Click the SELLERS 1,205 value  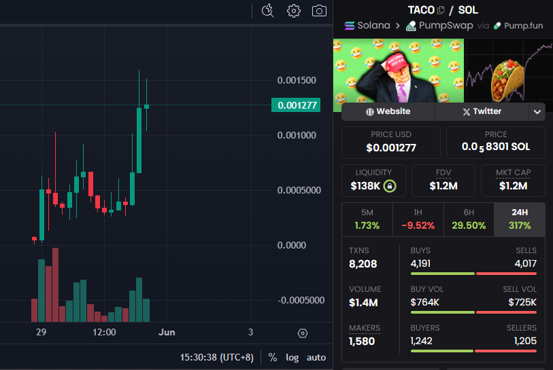(x=525, y=341)
